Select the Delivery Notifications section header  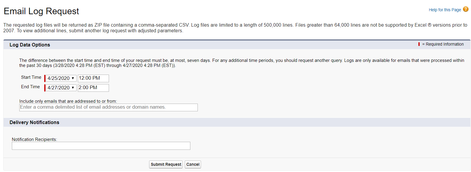click(34, 122)
